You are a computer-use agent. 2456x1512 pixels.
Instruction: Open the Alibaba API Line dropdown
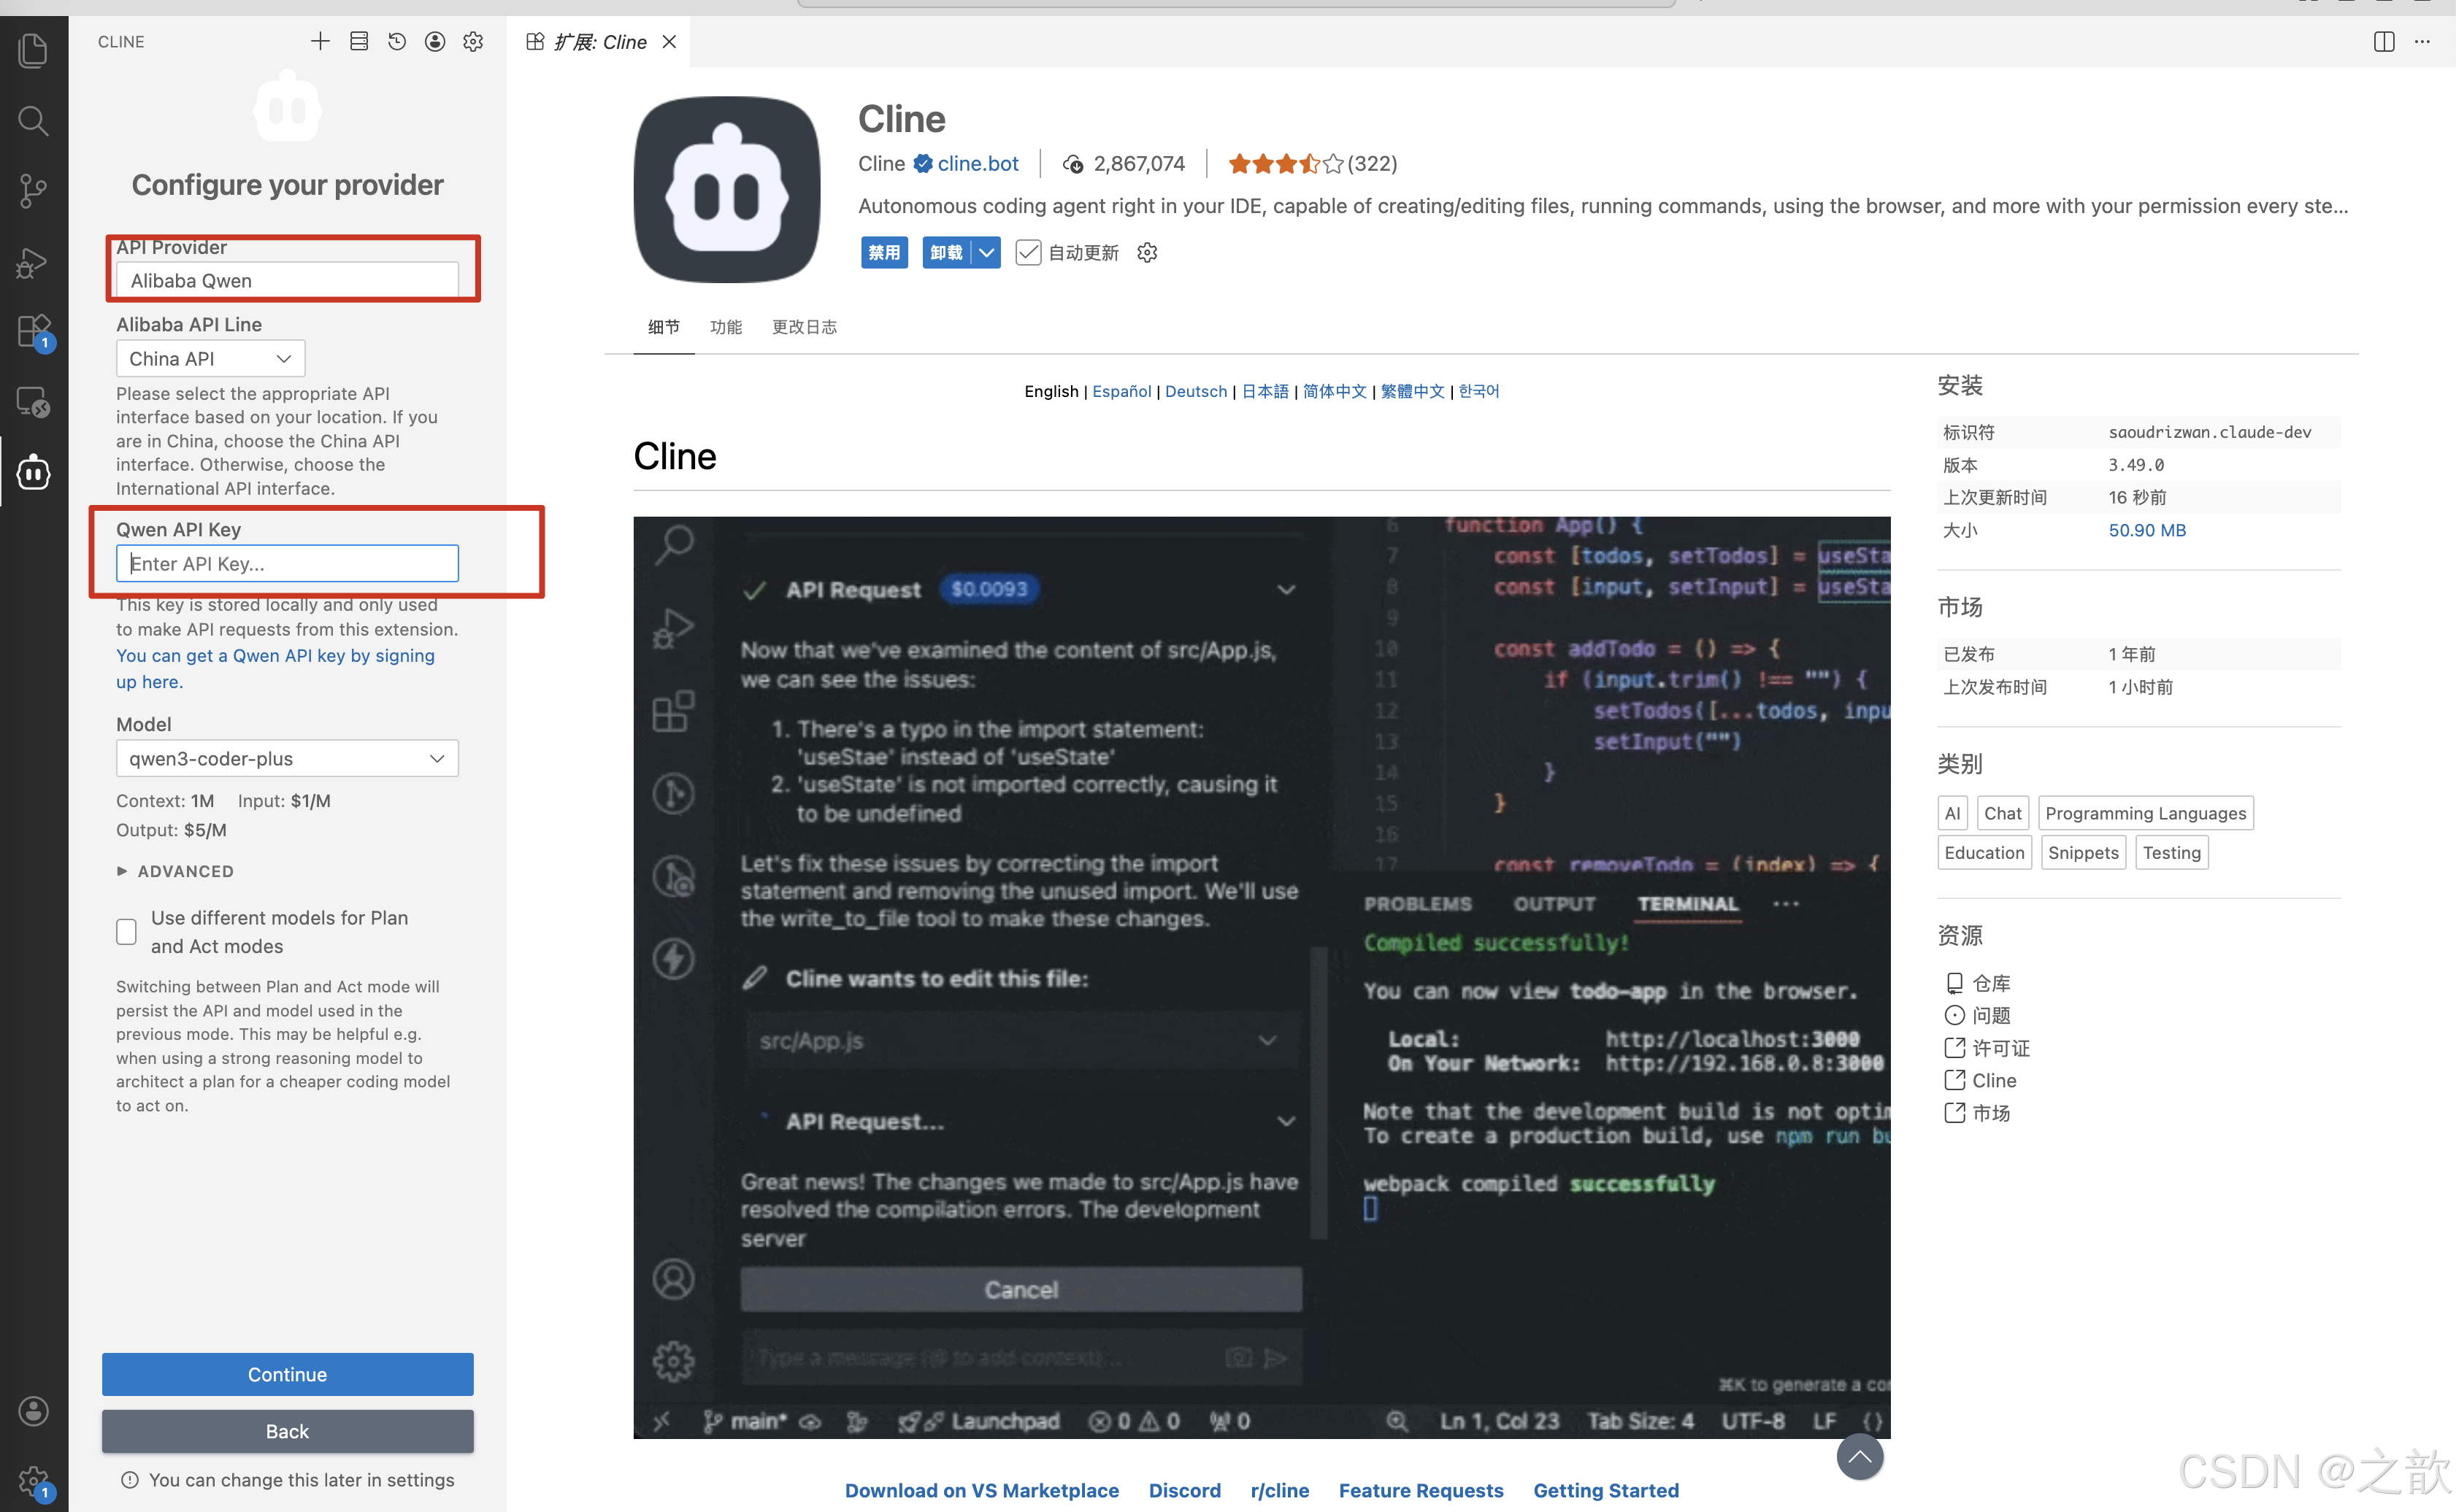click(210, 359)
